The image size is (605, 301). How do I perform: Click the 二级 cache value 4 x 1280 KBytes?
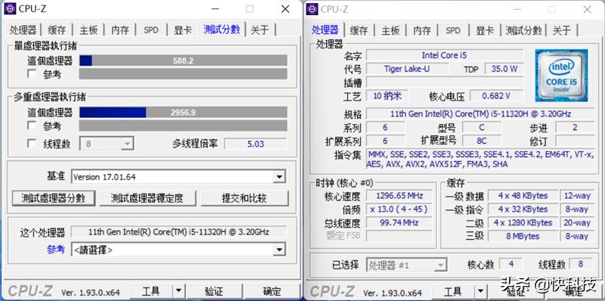point(523,222)
